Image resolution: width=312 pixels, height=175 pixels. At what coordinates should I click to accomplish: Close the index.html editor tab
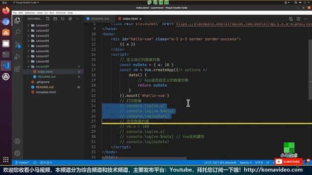pyautogui.click(x=141, y=19)
